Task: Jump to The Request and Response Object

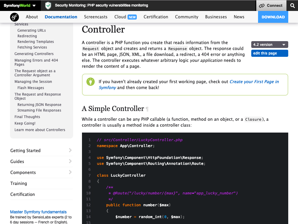Action: (x=38, y=96)
